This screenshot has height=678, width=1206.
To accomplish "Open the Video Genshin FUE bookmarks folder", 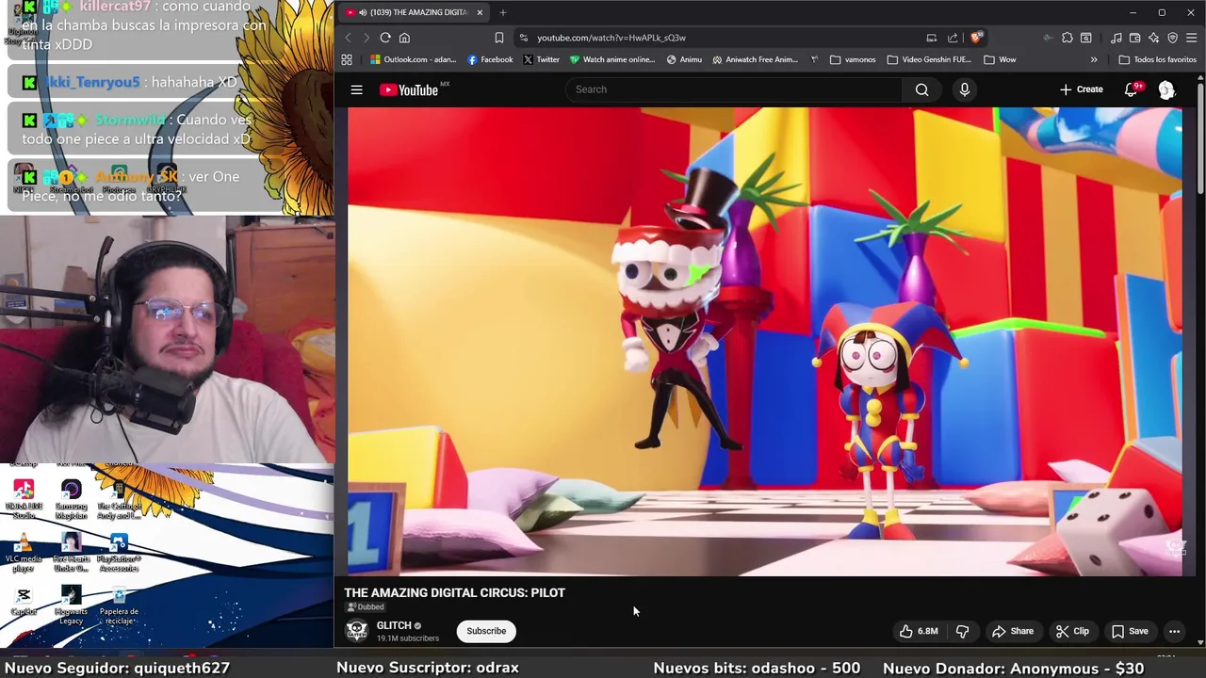I will (x=929, y=59).
